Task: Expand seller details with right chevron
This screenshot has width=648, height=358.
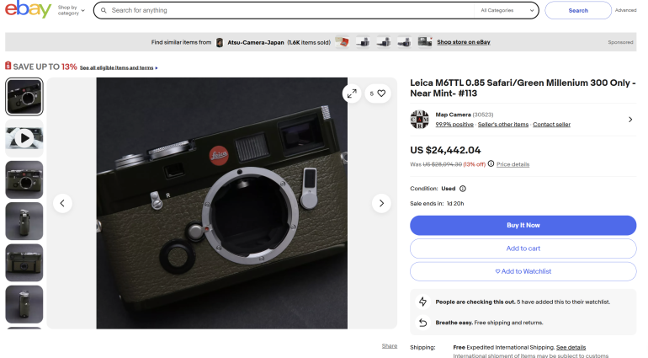Action: tap(630, 120)
